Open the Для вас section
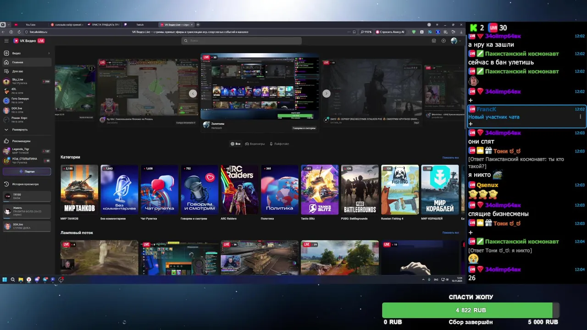587x330 pixels. [27, 71]
